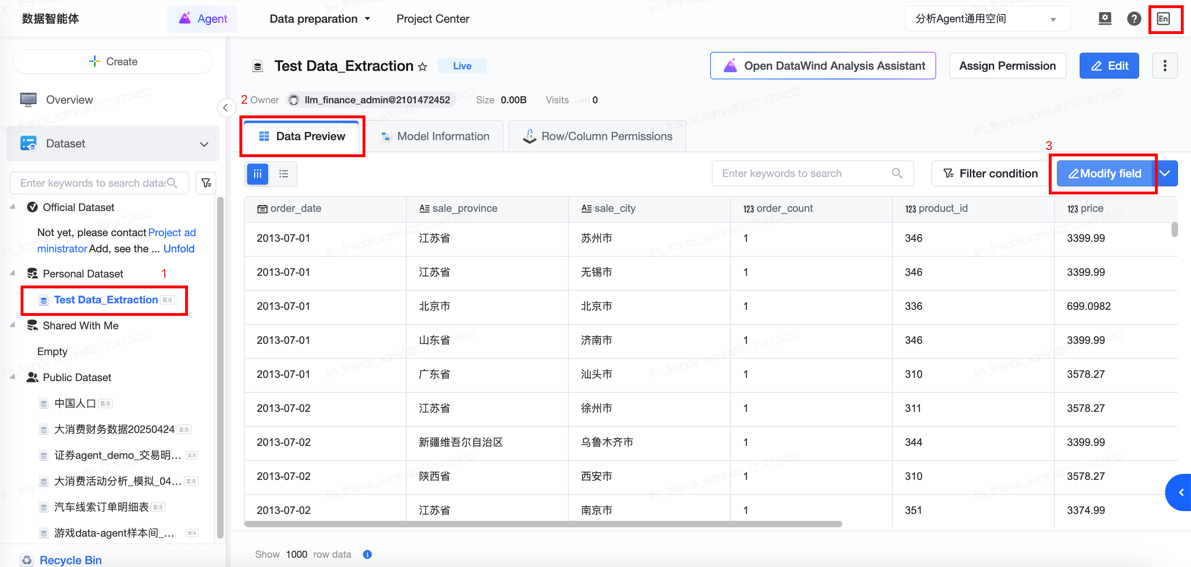This screenshot has height=567, width=1191.
Task: Collapse the Personal Dataset tree node
Action: click(x=13, y=273)
